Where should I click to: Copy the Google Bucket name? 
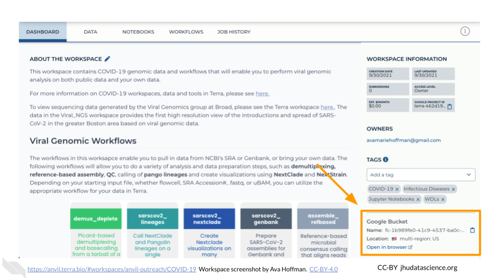472,230
